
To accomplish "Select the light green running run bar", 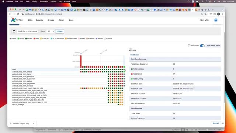I will tap(124, 67).
